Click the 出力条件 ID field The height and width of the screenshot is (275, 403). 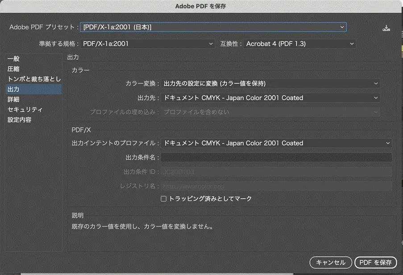coord(277,171)
